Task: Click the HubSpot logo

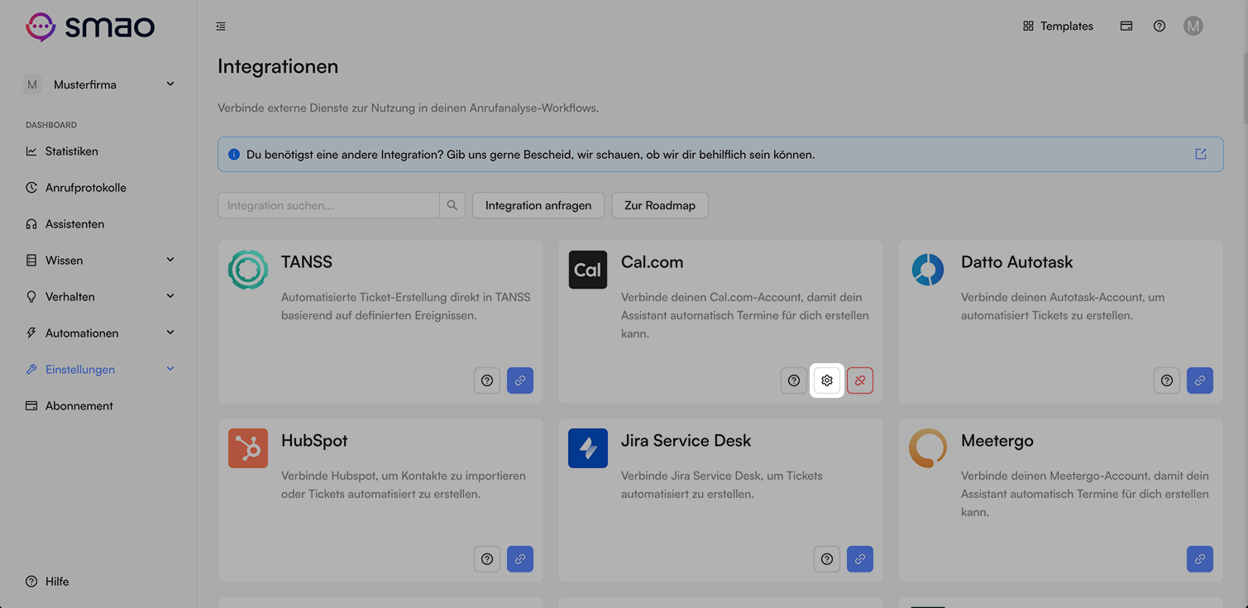Action: pos(248,448)
